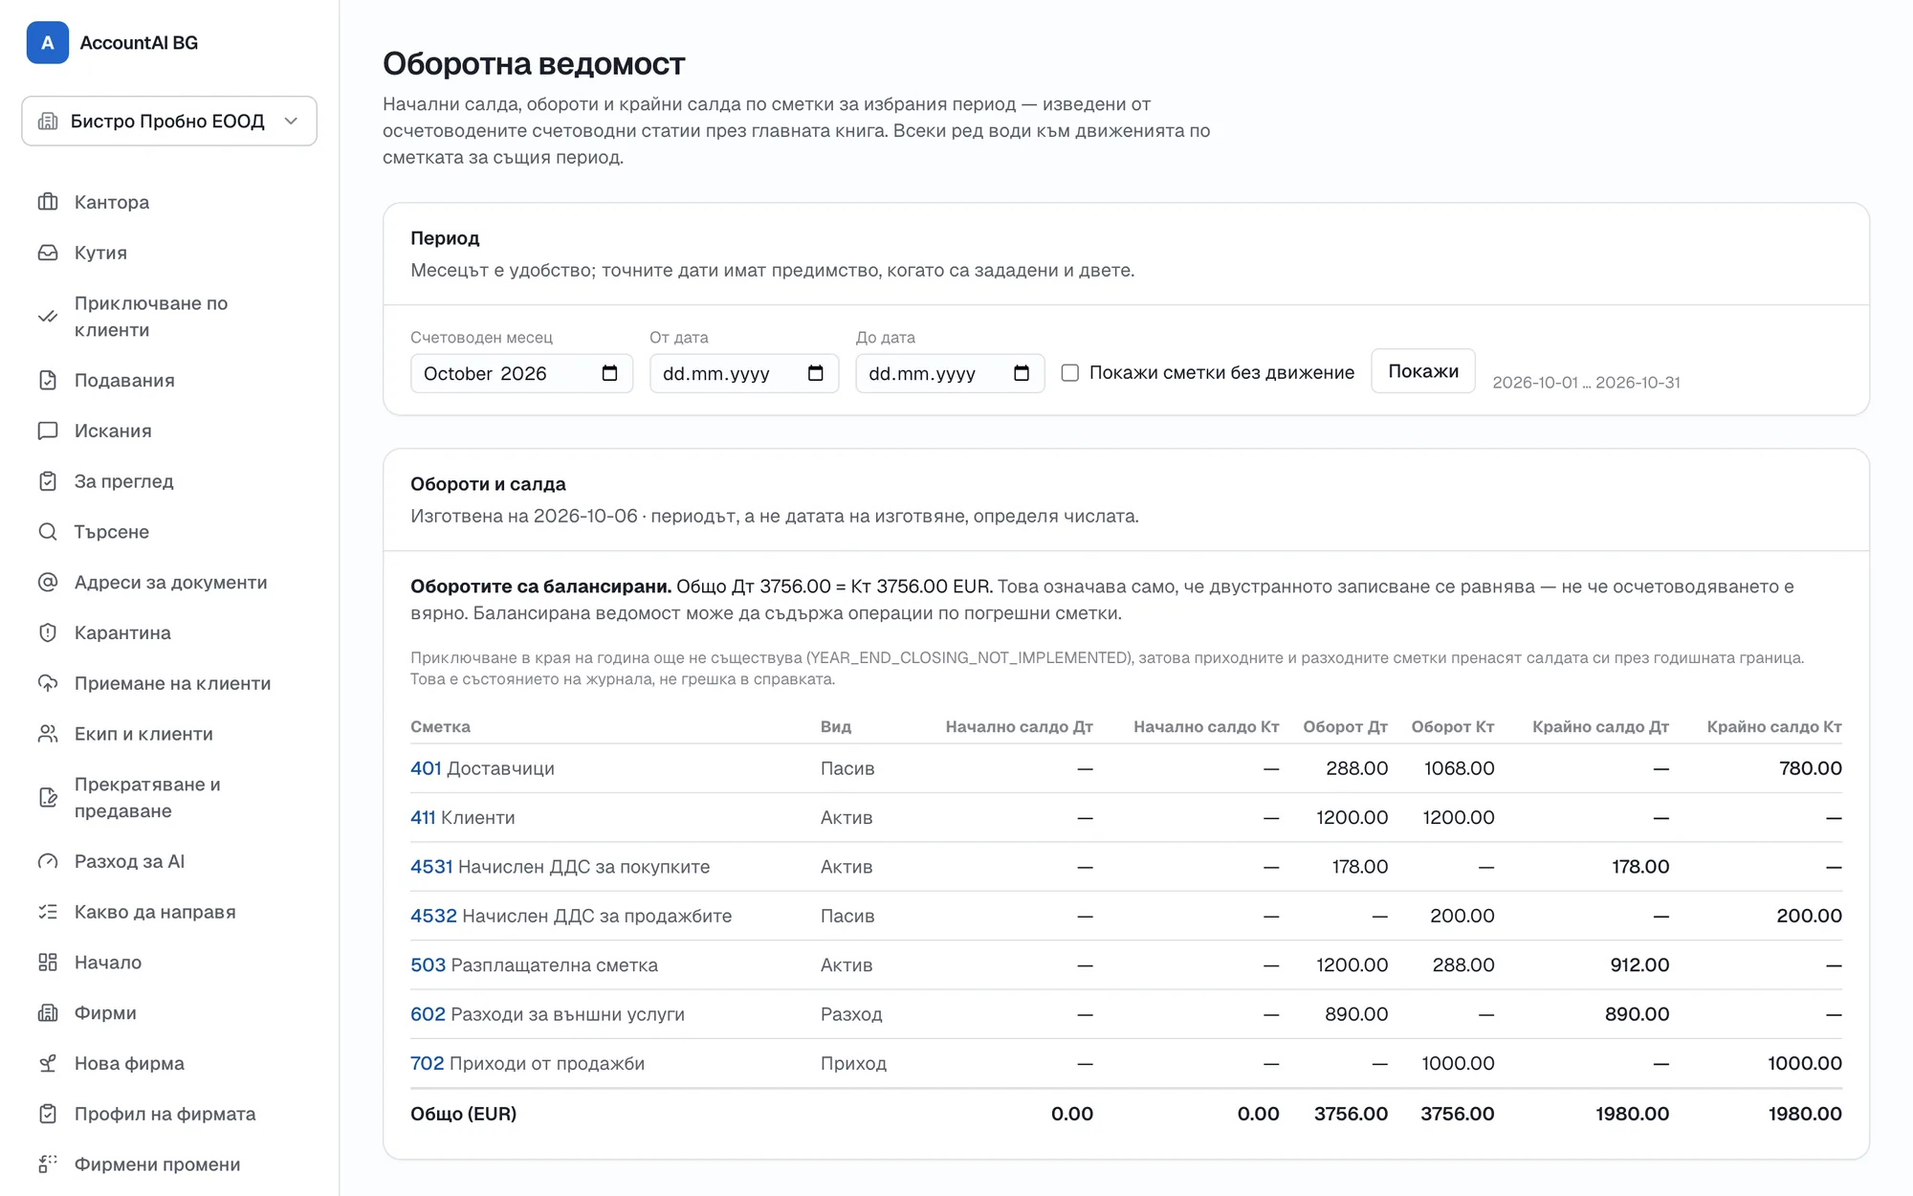Click the Търсене magnifier icon
Image resolution: width=1913 pixels, height=1196 pixels.
tap(48, 532)
